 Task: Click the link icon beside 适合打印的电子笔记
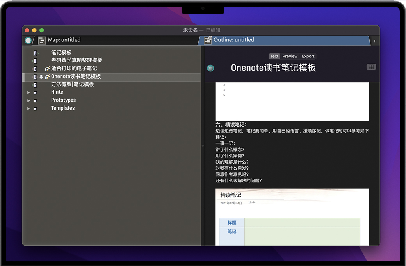[x=47, y=69]
